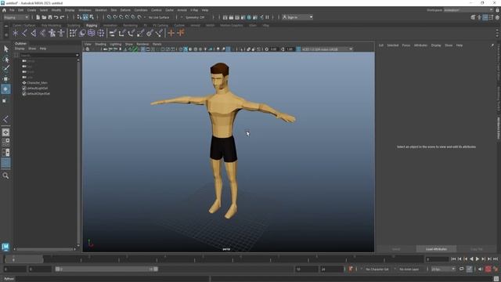Image resolution: width=501 pixels, height=282 pixels.
Task: Open the Rigging menu set dropdown
Action: pos(16,17)
